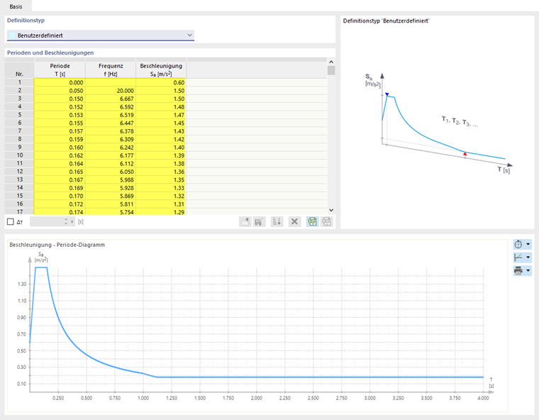Expand the stopwatch options dropdown arrow
The width and height of the screenshot is (539, 420).
[528, 245]
